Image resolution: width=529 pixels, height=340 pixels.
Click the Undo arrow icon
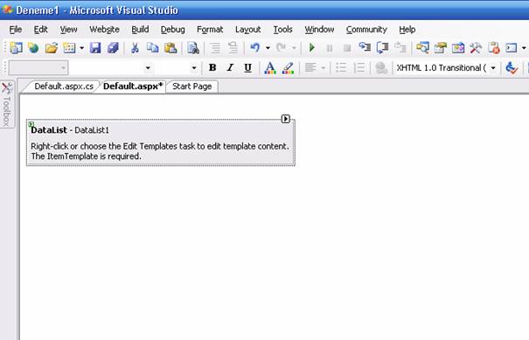[x=255, y=48]
